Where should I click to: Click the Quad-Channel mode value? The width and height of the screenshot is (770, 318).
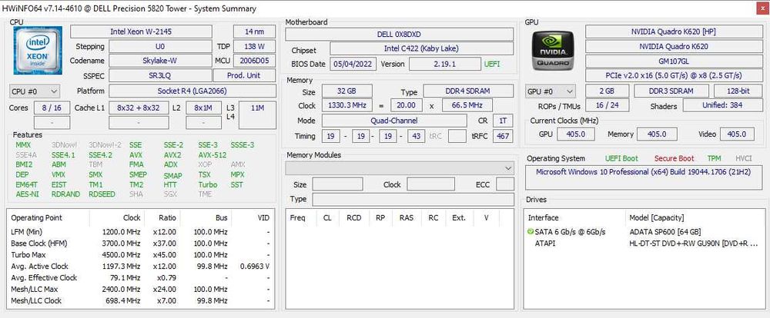click(x=394, y=121)
